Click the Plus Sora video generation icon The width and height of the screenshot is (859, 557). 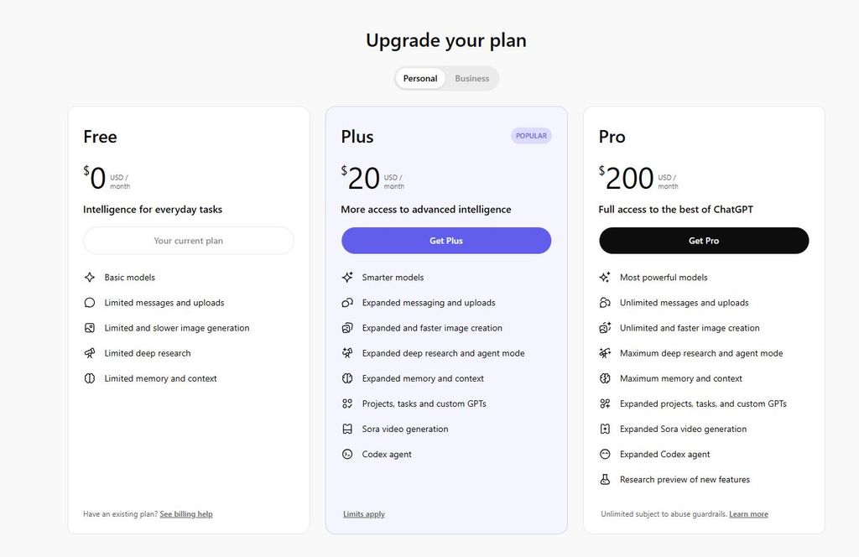pyautogui.click(x=347, y=429)
